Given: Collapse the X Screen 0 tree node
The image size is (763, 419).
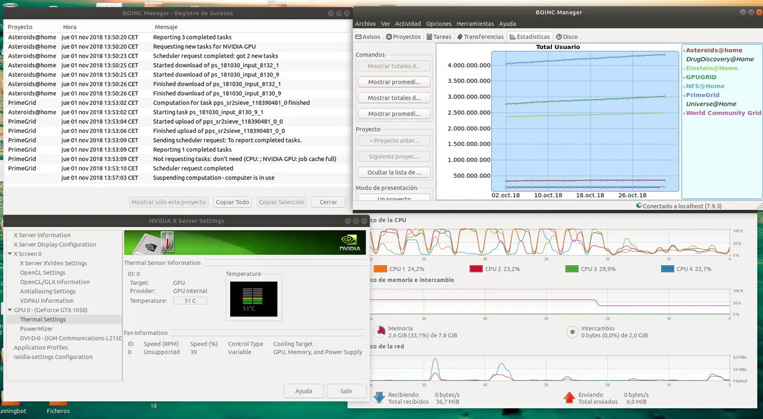Looking at the screenshot, I should tap(10, 254).
